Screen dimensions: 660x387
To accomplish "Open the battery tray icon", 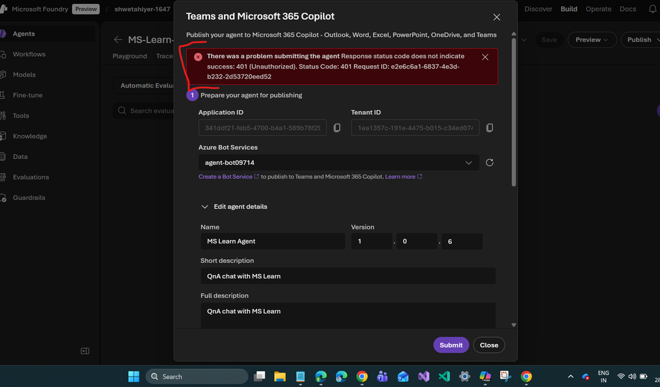I will [x=643, y=376].
